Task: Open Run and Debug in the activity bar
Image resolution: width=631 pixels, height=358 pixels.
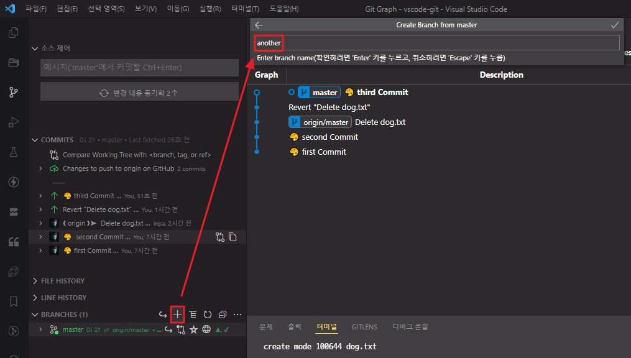Action: click(14, 122)
